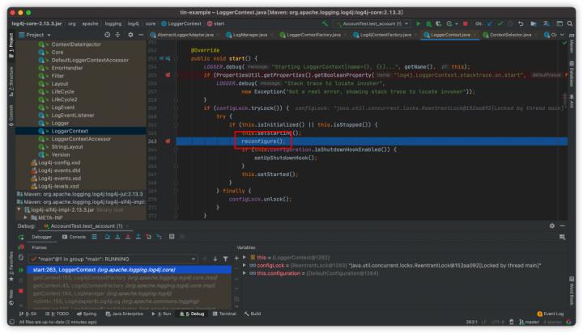Image resolution: width=583 pixels, height=333 pixels.
Task: Select LifeCycle2 in project tree
Action: (64, 99)
